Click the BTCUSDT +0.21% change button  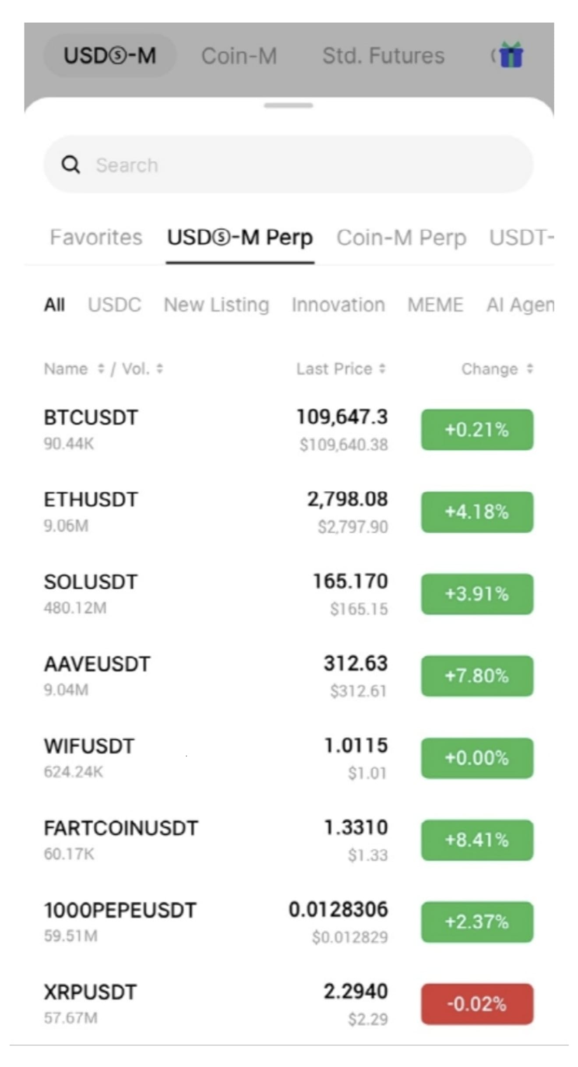(x=477, y=429)
